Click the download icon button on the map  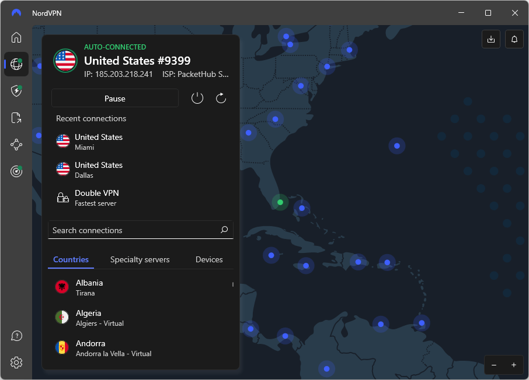[491, 39]
